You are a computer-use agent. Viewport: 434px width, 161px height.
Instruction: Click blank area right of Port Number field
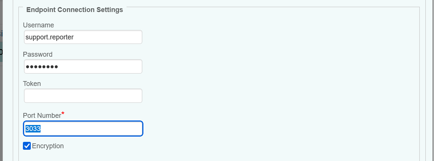(x=263, y=129)
